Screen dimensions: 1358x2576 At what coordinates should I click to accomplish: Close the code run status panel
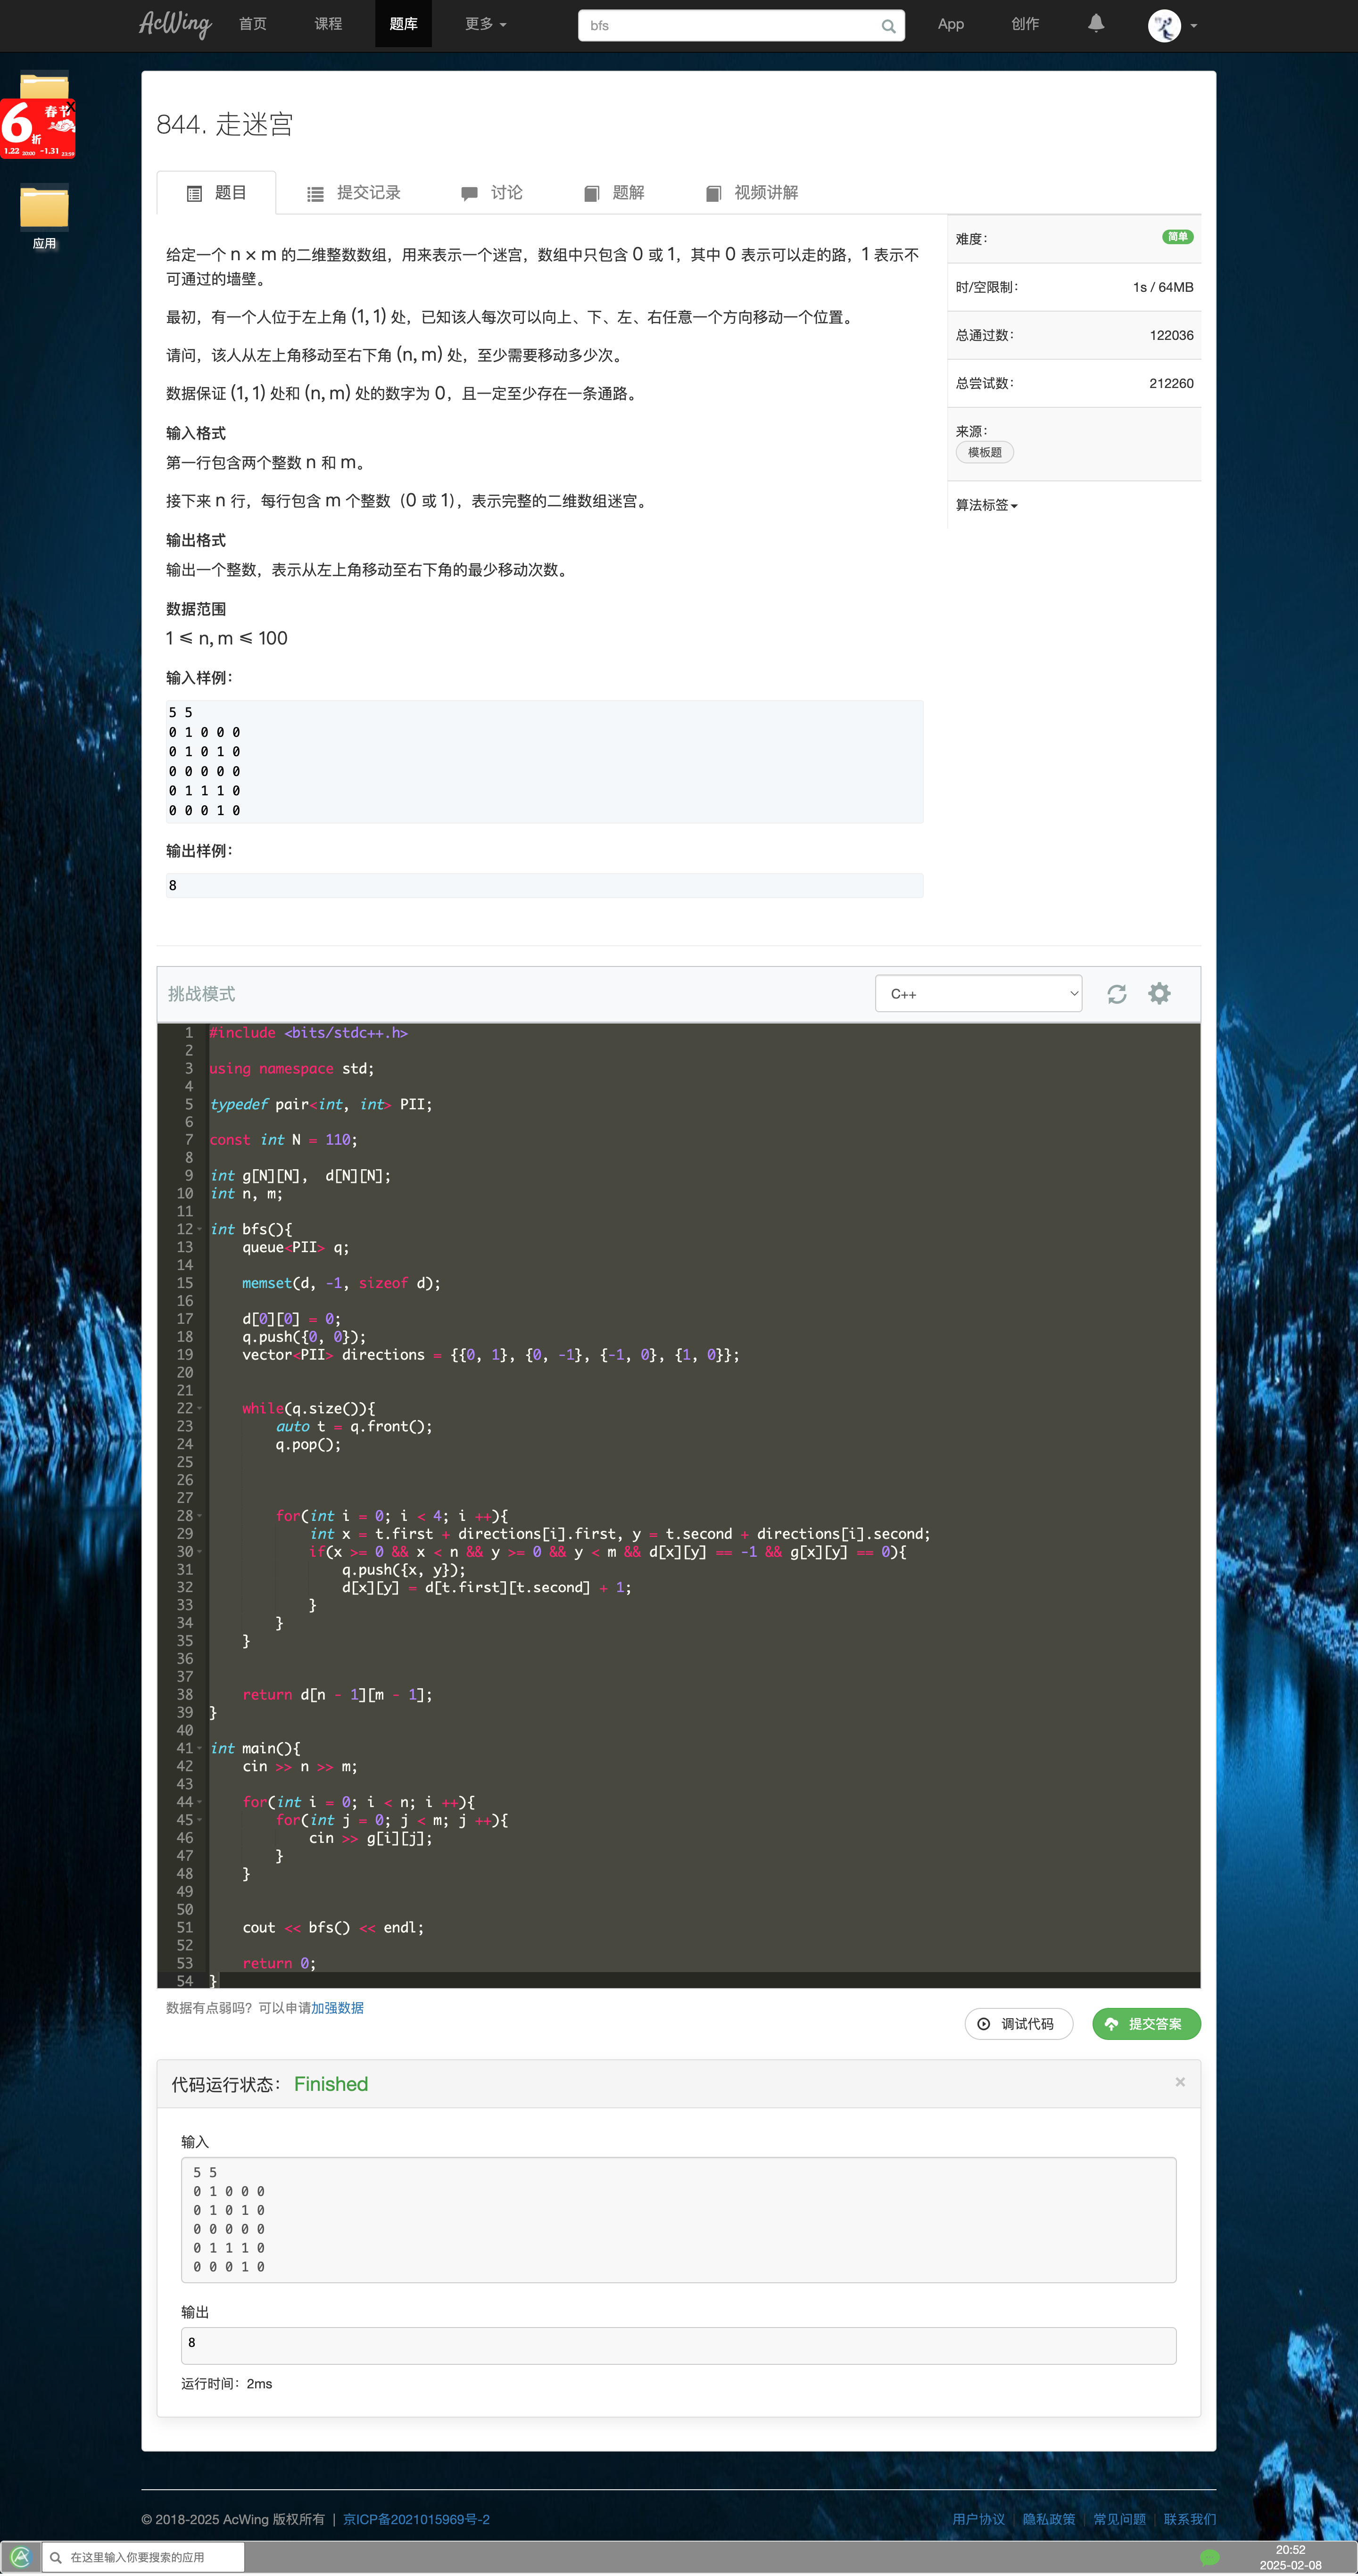1180,2082
